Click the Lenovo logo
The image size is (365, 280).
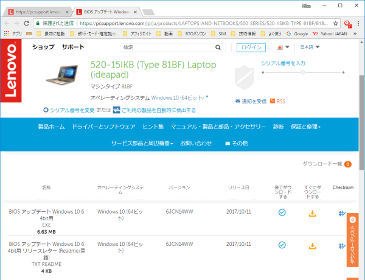[x=11, y=71]
